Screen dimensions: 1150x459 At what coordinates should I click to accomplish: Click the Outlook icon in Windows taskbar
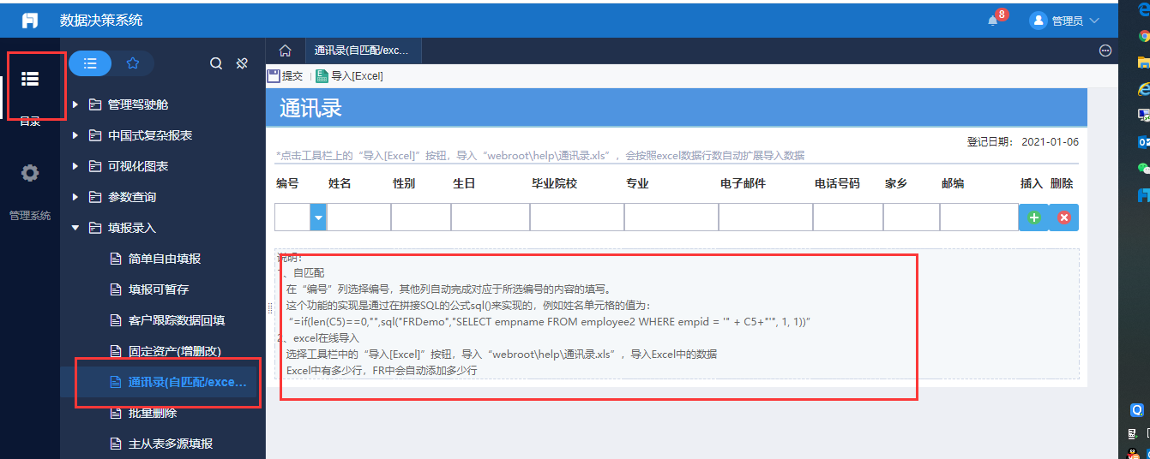(1143, 141)
